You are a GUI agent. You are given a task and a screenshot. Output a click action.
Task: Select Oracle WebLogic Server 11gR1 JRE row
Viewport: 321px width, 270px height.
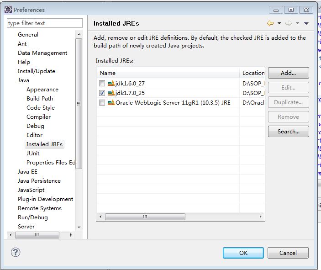[173, 102]
